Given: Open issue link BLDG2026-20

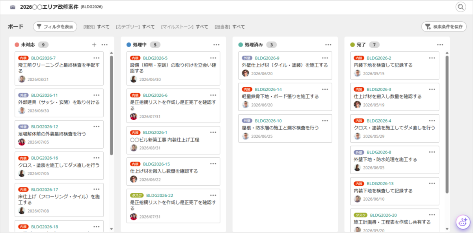Looking at the screenshot, I should click(384, 215).
